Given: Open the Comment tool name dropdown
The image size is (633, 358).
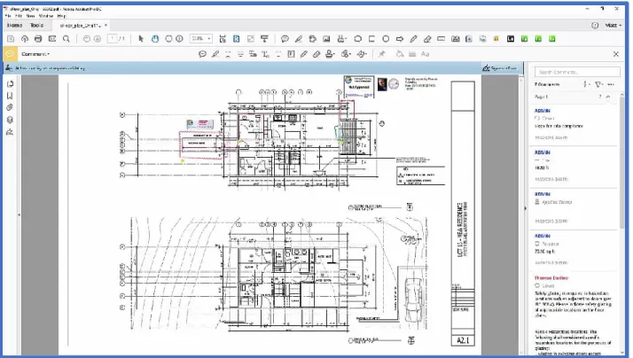Looking at the screenshot, I should 36,54.
